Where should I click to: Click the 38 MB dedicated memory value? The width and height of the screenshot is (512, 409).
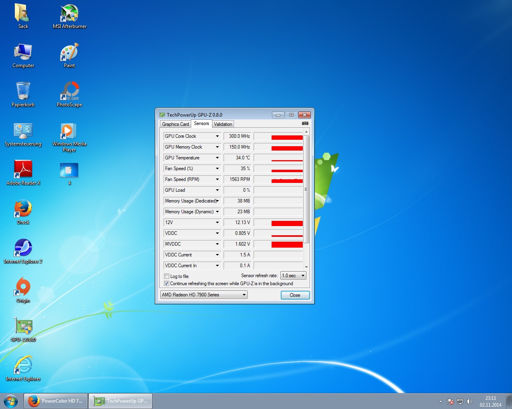(x=238, y=201)
